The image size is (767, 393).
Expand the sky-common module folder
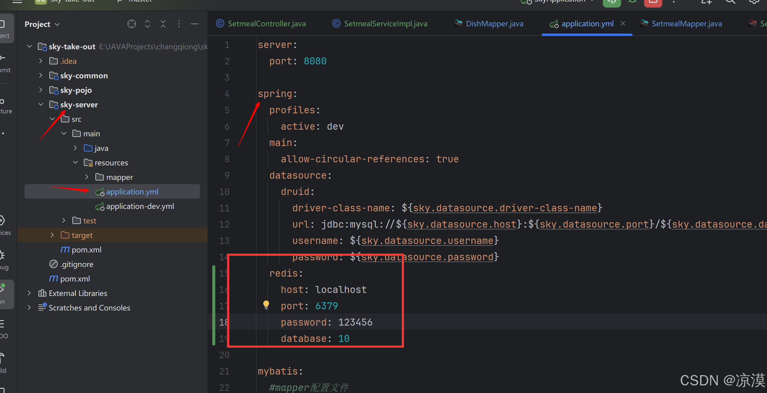[41, 75]
